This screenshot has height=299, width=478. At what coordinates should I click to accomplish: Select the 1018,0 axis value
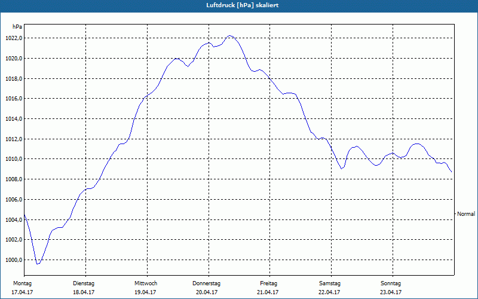[x=14, y=79]
